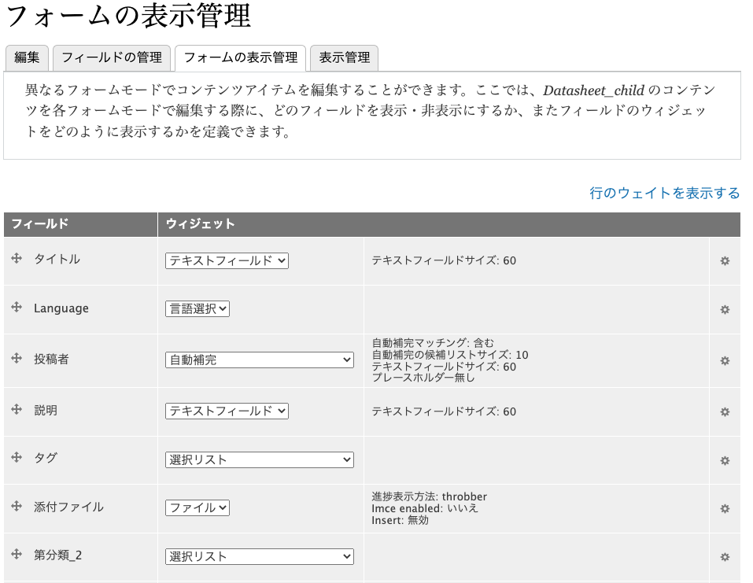The width and height of the screenshot is (753, 583).
Task: Click the drag handle next to Language
Action: 17,308
